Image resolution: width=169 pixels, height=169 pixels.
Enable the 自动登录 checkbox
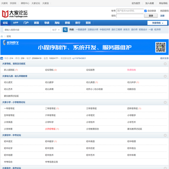(146, 11)
